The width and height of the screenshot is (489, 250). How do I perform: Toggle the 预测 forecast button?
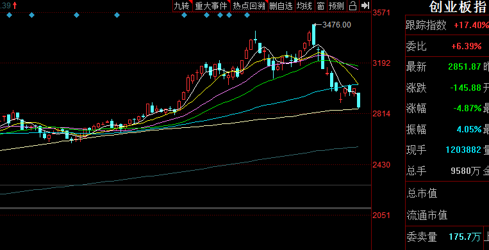(336, 6)
